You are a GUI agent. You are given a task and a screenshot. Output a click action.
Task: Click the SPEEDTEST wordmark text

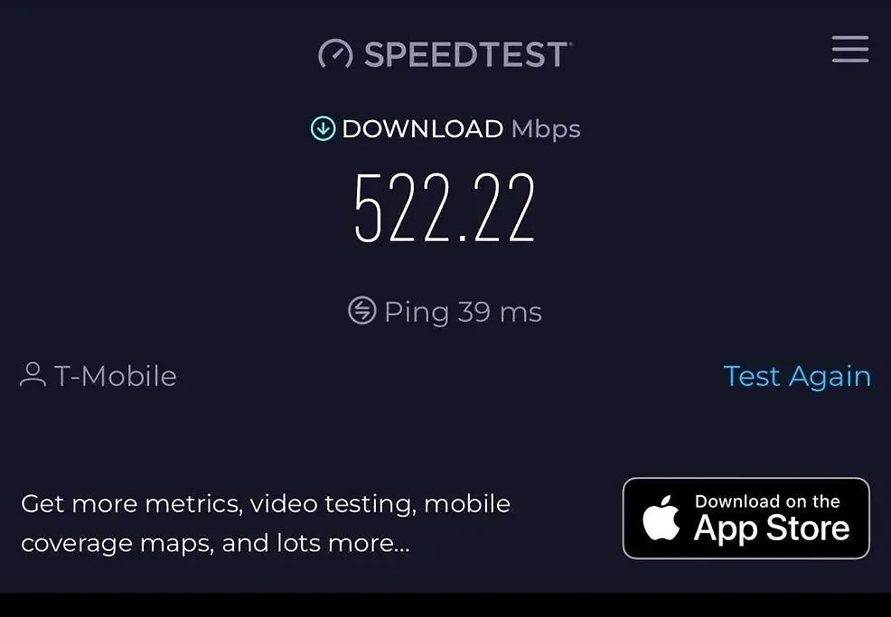click(467, 54)
